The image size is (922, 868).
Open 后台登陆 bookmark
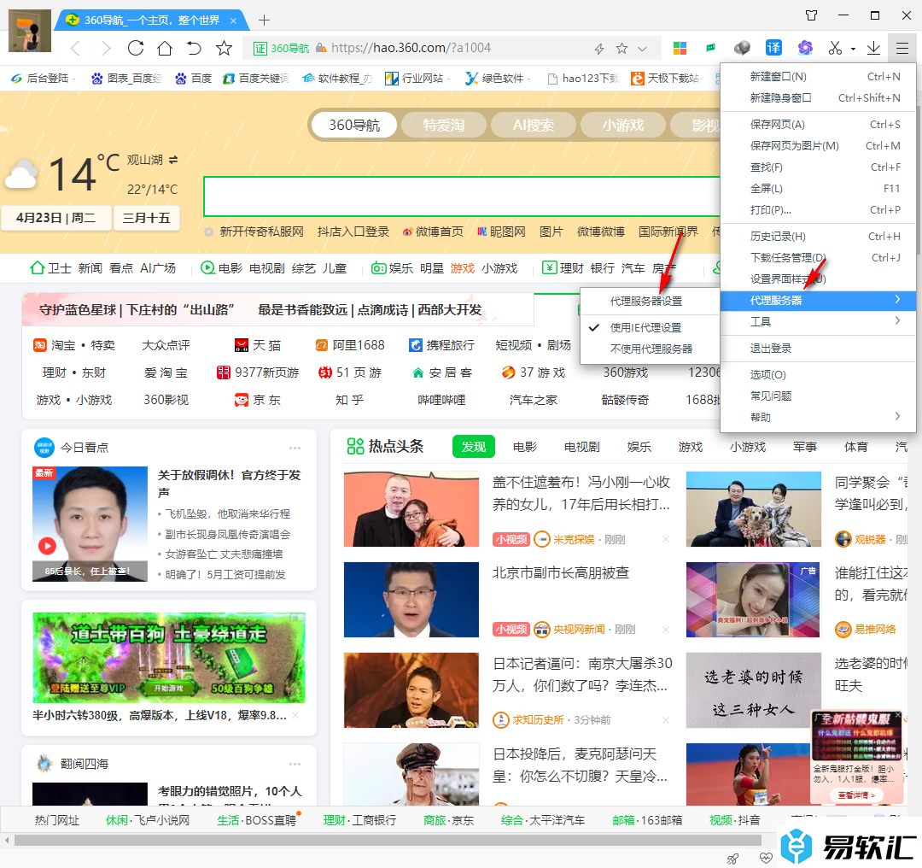(41, 79)
